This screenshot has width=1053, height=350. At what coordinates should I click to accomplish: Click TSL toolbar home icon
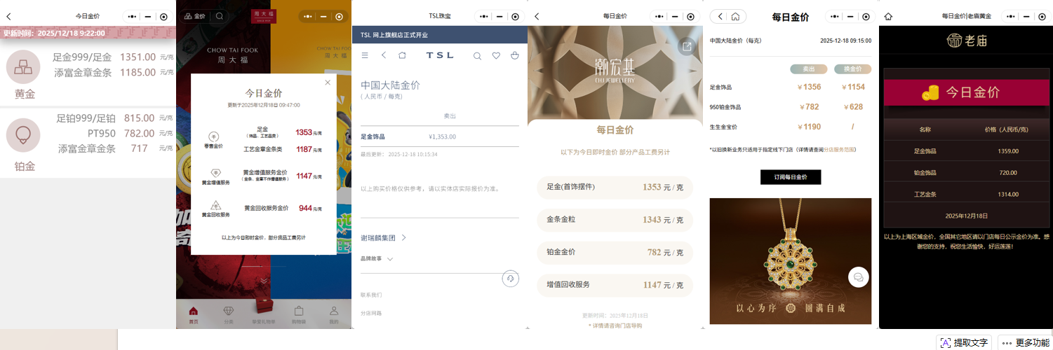coord(402,55)
